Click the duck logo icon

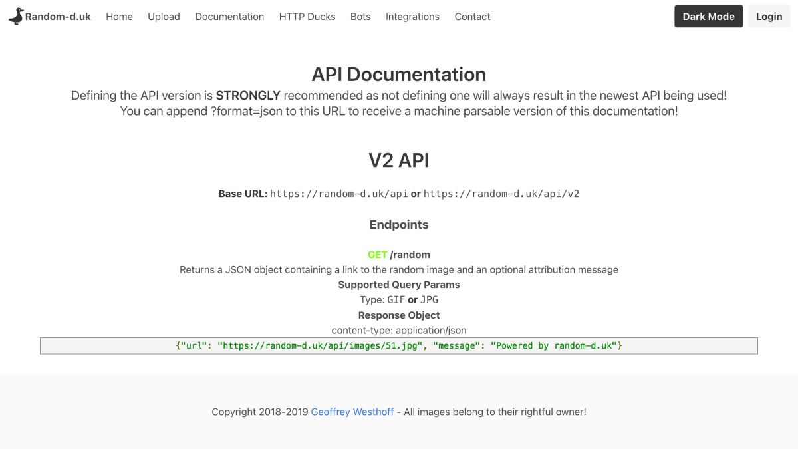(16, 17)
